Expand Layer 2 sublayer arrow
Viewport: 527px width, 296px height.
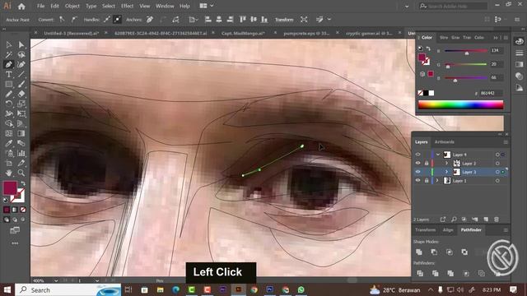click(x=446, y=163)
